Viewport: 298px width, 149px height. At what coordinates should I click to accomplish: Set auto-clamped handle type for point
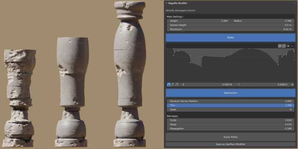(x=177, y=85)
